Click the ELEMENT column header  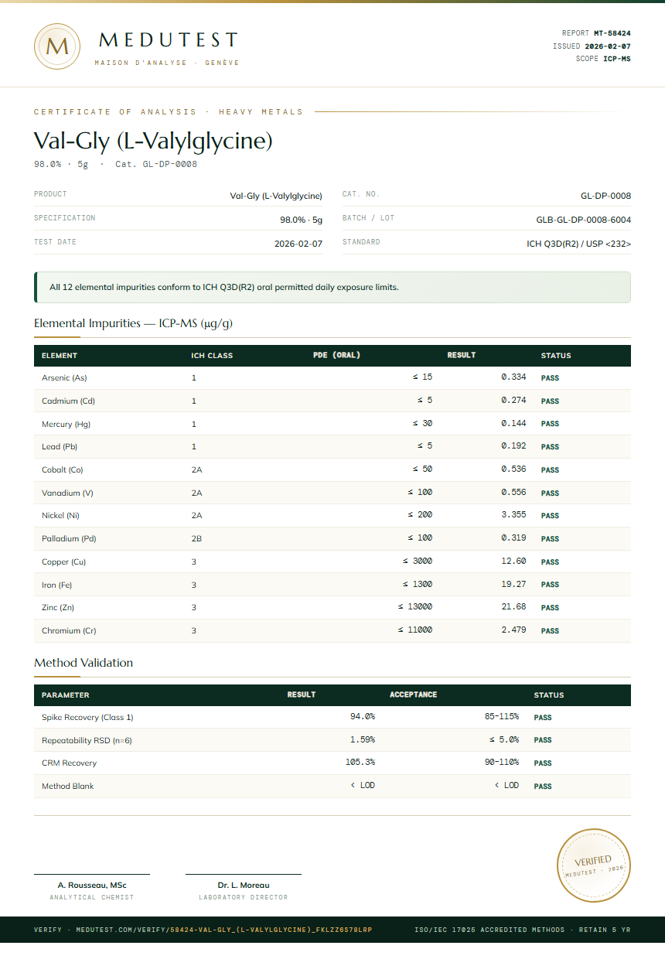60,357
